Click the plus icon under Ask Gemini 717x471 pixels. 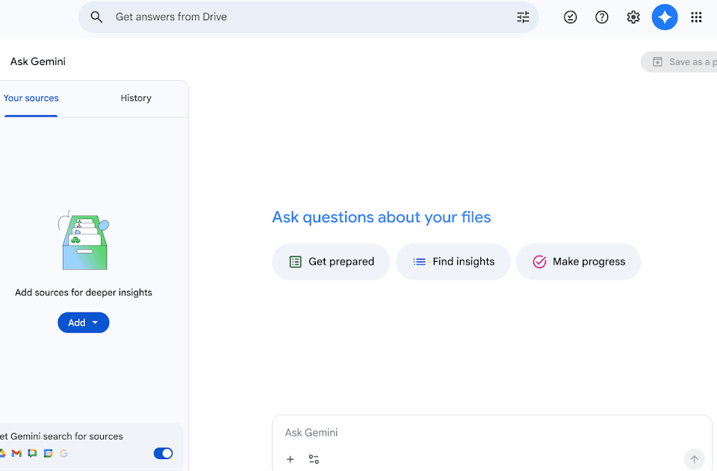click(291, 459)
